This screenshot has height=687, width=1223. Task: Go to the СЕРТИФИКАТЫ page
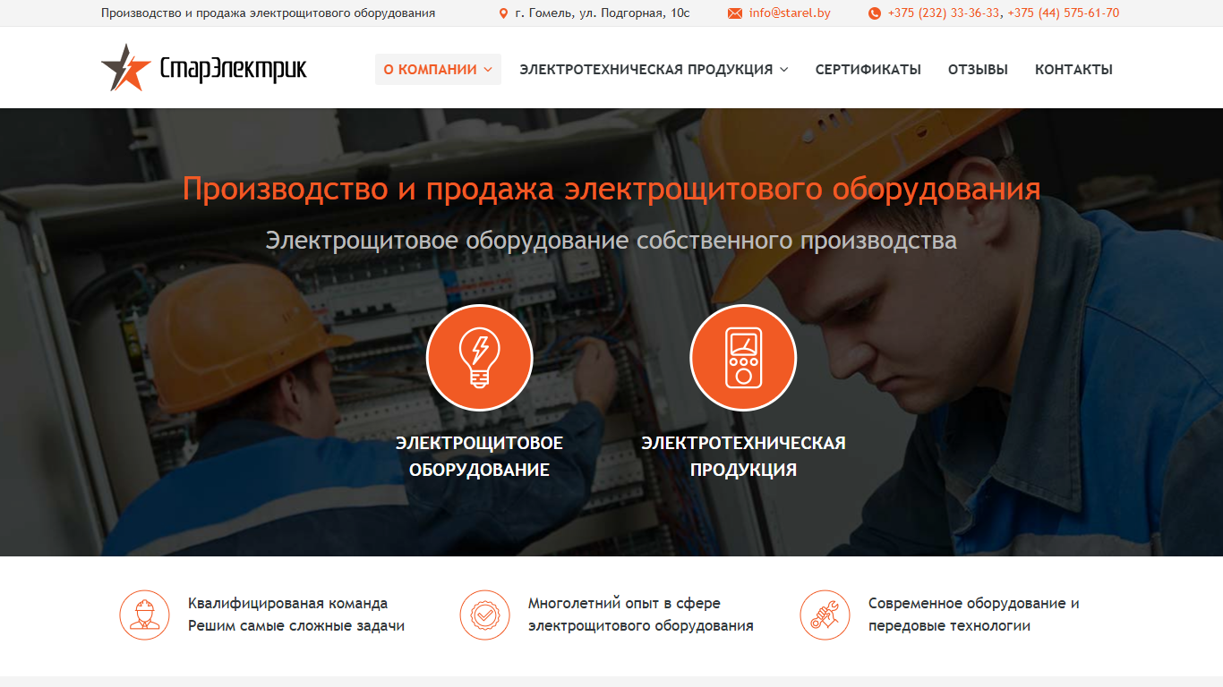[x=868, y=70]
